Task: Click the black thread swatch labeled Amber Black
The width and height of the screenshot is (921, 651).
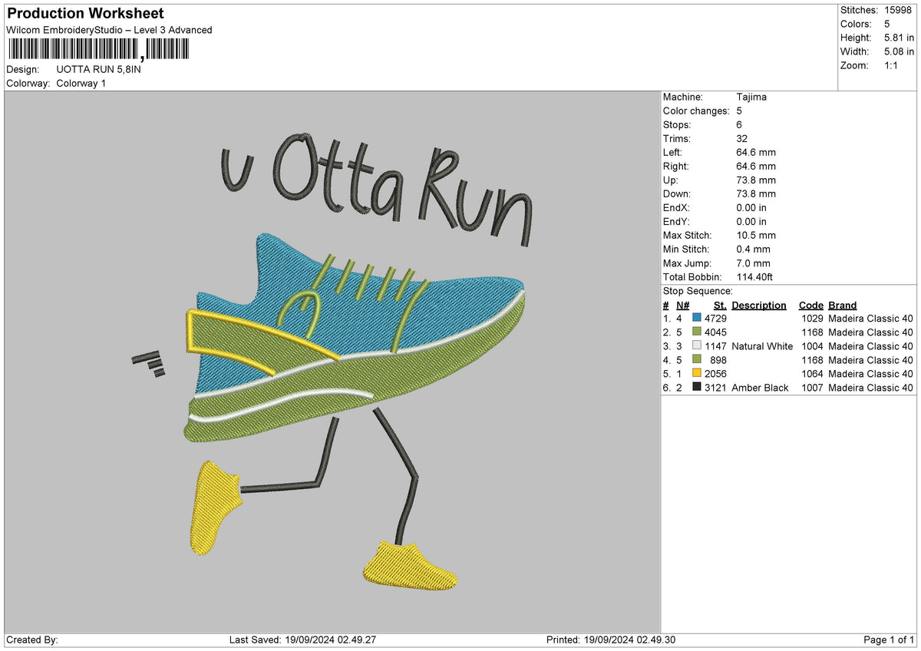Action: tap(697, 388)
